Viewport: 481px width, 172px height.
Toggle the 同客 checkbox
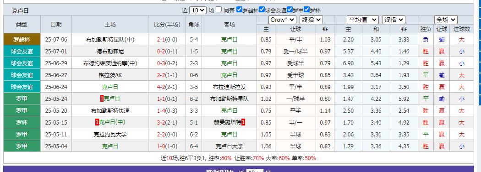click(219, 10)
